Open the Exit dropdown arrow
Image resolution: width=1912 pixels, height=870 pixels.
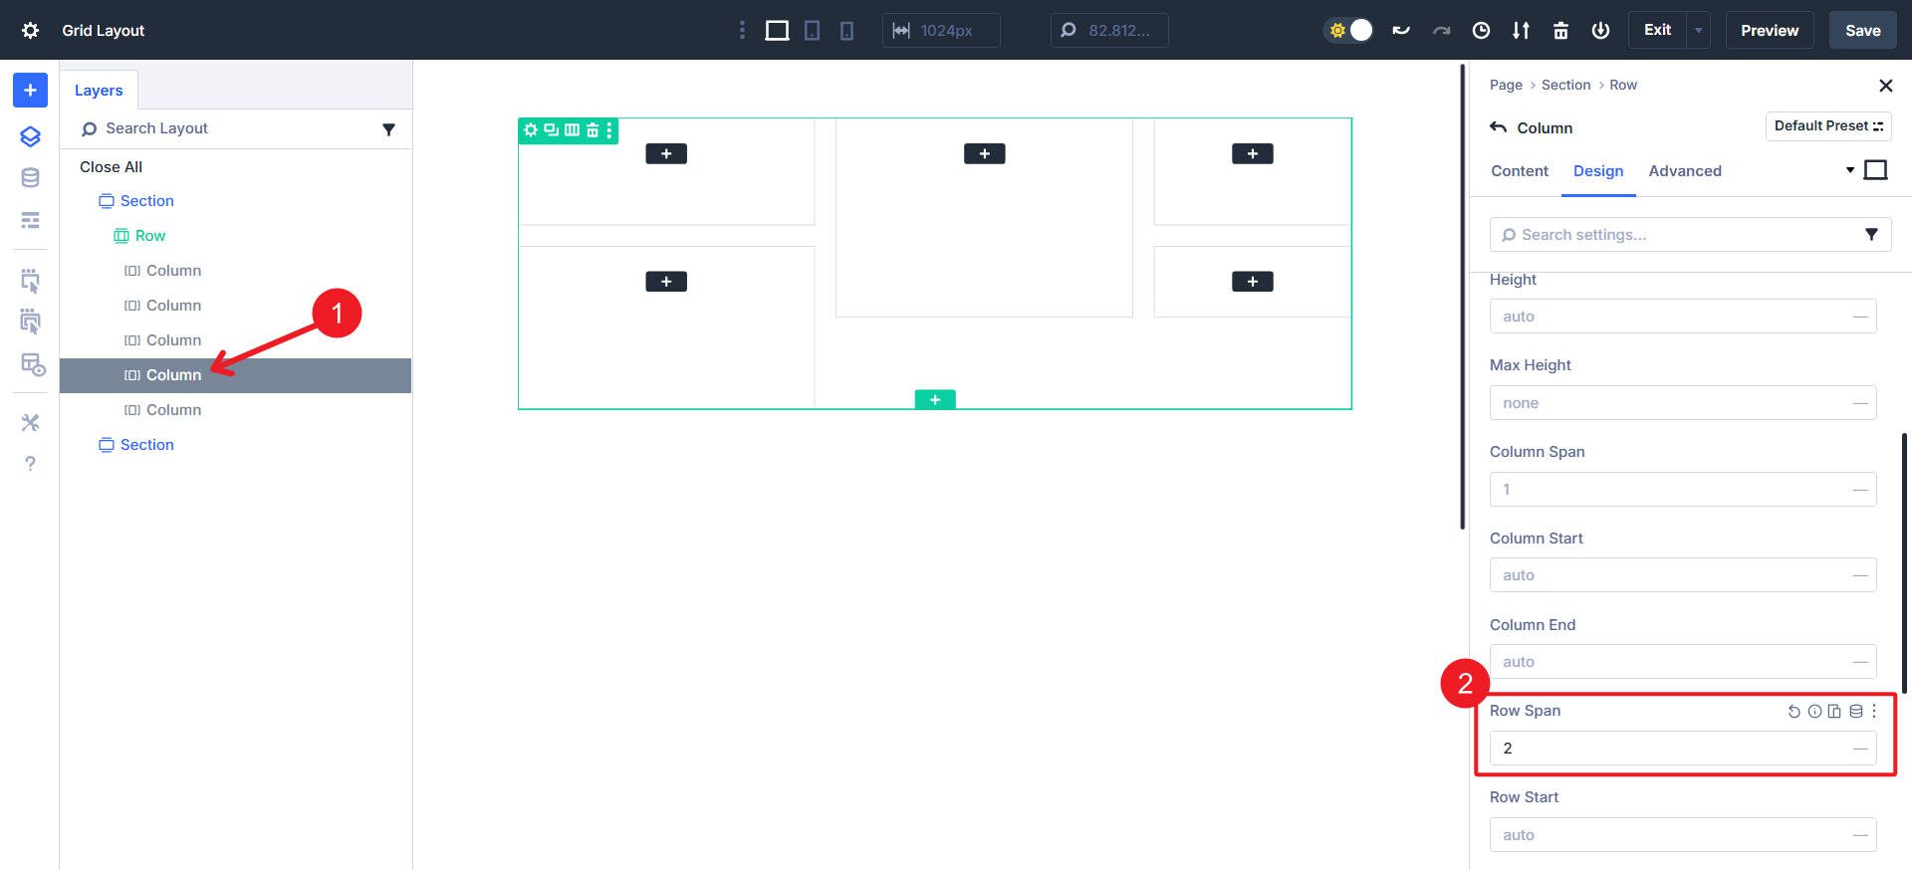coord(1698,30)
